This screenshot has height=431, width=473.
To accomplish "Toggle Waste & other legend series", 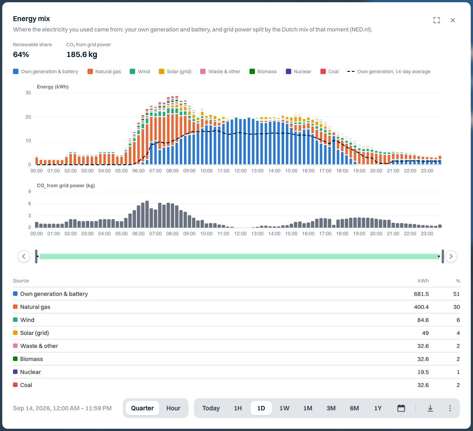I will coord(220,71).
